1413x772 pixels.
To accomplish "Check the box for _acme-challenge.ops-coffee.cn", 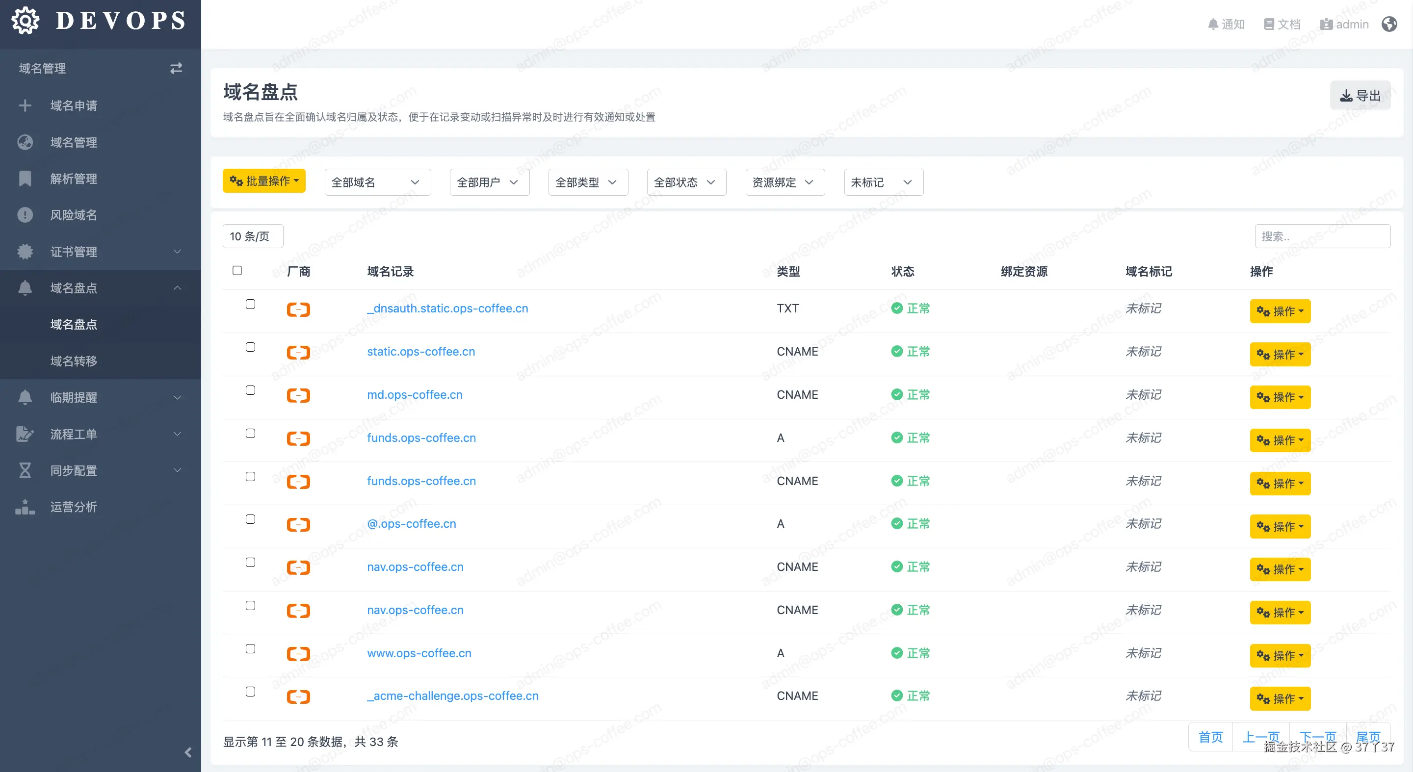I will click(x=250, y=692).
